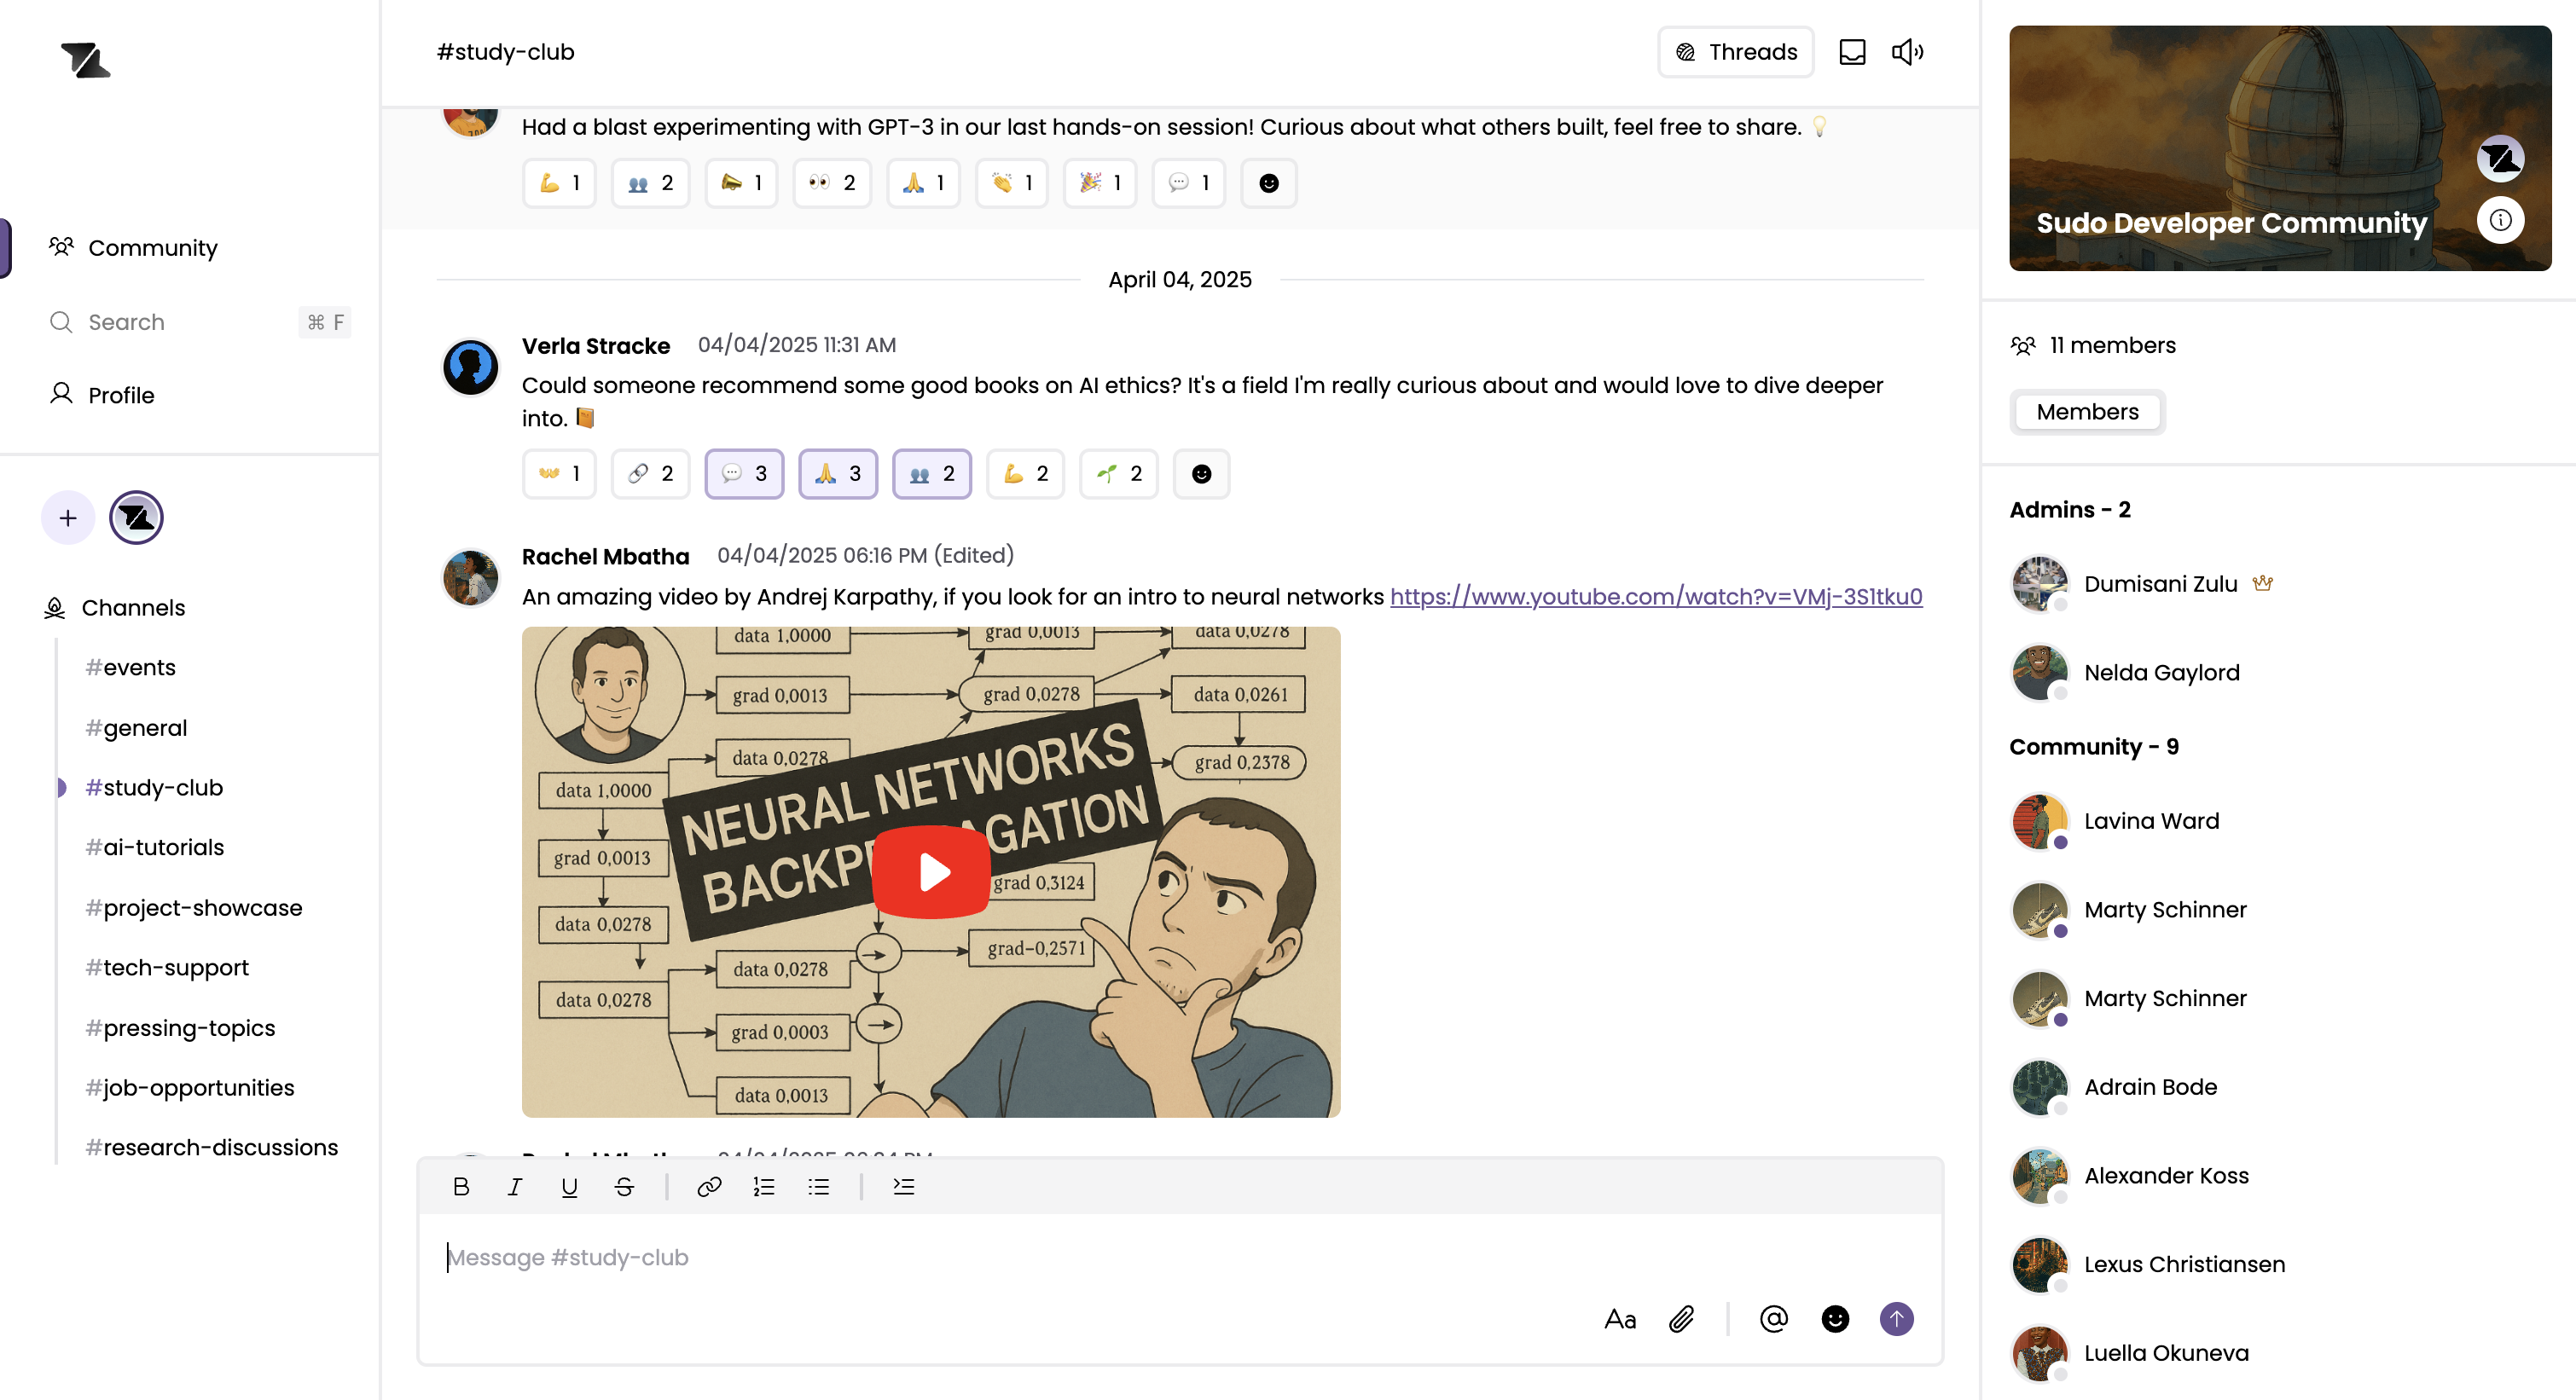Viewport: 2576px width, 1400px height.
Task: Toggle the seedling reaction on Verla's message
Action: (1119, 474)
